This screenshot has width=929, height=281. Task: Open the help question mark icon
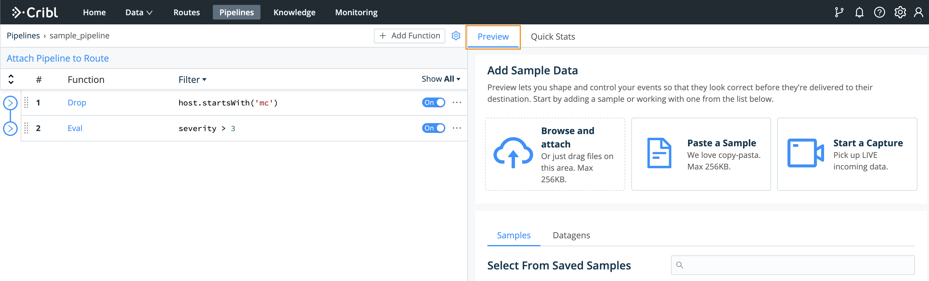(879, 12)
